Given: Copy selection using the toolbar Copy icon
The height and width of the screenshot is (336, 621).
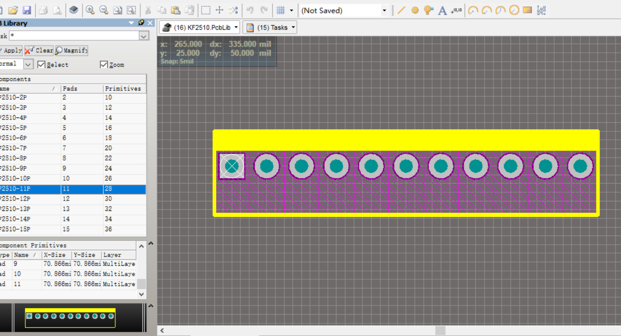Looking at the screenshot, I should (162, 10).
